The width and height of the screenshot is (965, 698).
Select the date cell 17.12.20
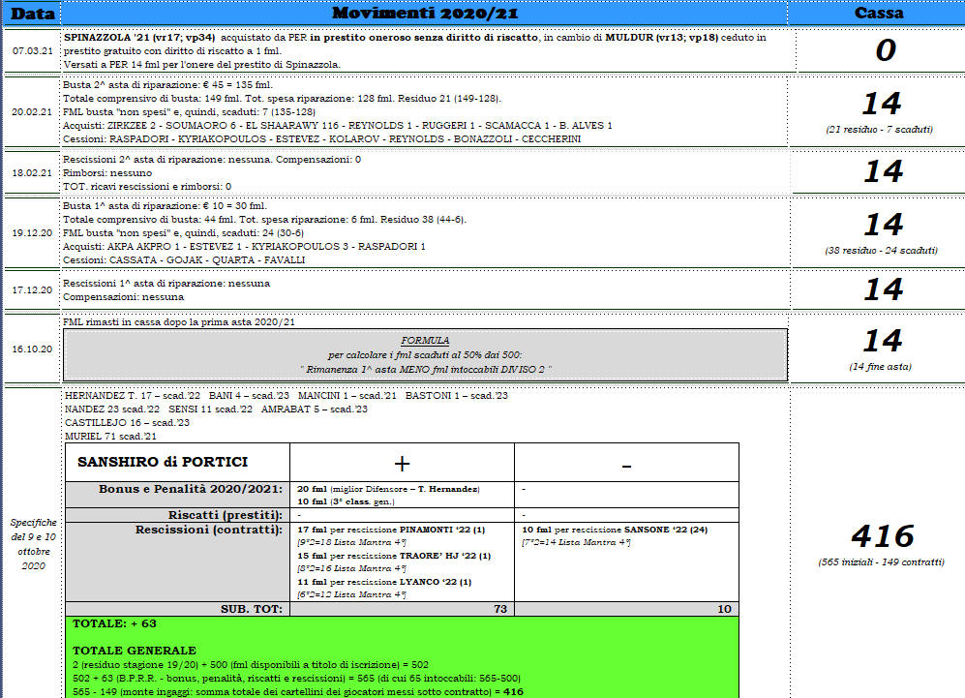33,289
